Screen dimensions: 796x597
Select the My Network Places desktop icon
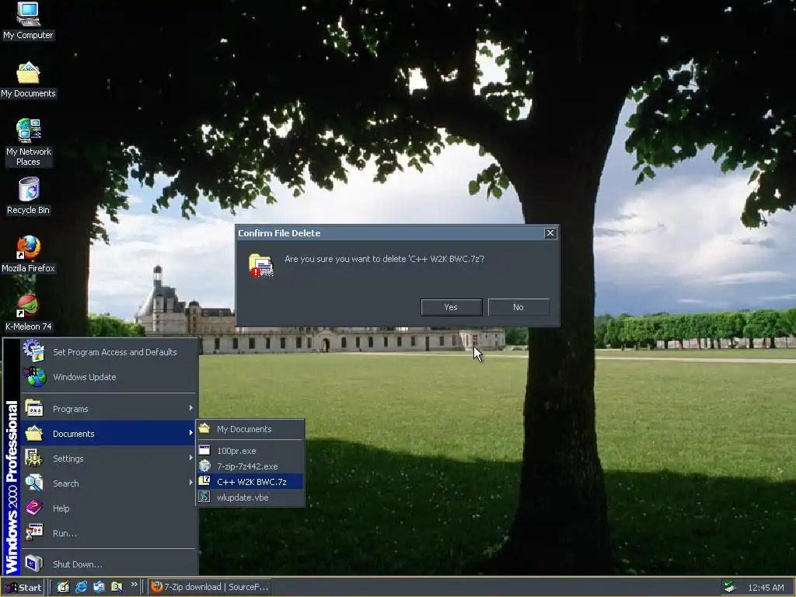pos(28,141)
